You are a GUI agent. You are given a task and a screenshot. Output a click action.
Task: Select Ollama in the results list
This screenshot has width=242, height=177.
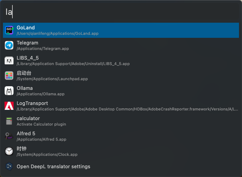(121, 91)
